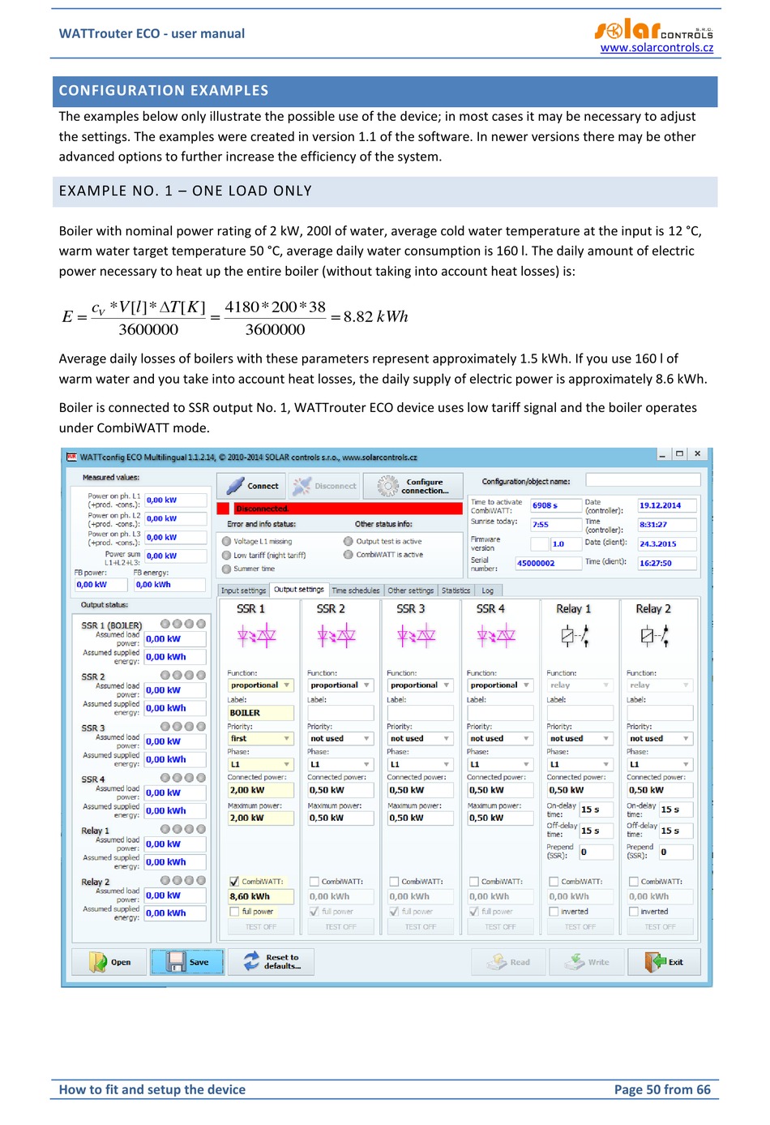
Task: Open SSR 2 Function dropdown
Action: pos(340,685)
